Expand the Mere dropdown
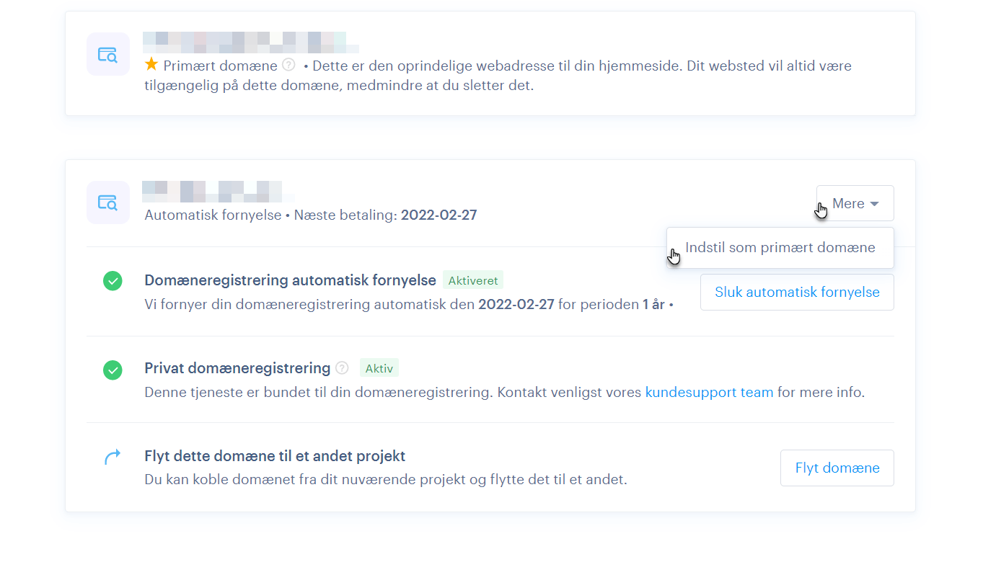The width and height of the screenshot is (983, 562). click(x=855, y=204)
